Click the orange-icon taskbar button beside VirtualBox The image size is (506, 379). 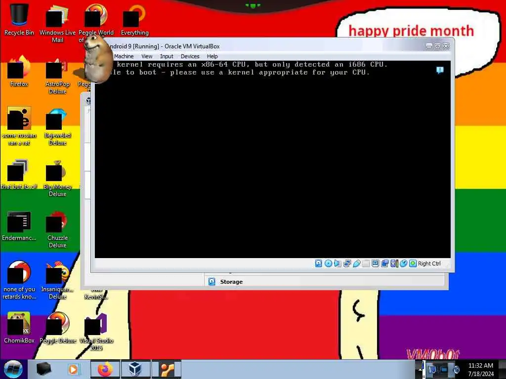click(x=167, y=369)
